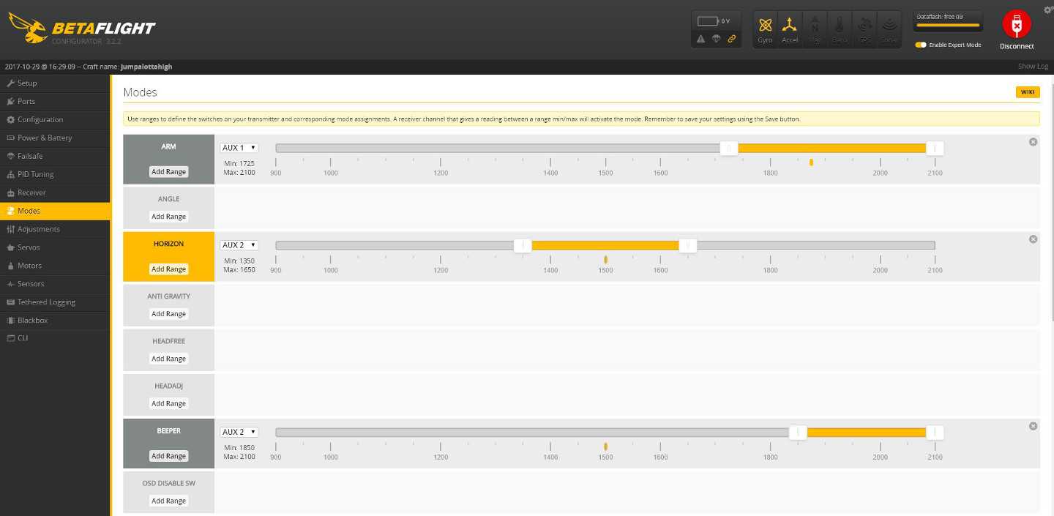Remove the ARM mode range
This screenshot has height=516, width=1054.
pos(1033,142)
